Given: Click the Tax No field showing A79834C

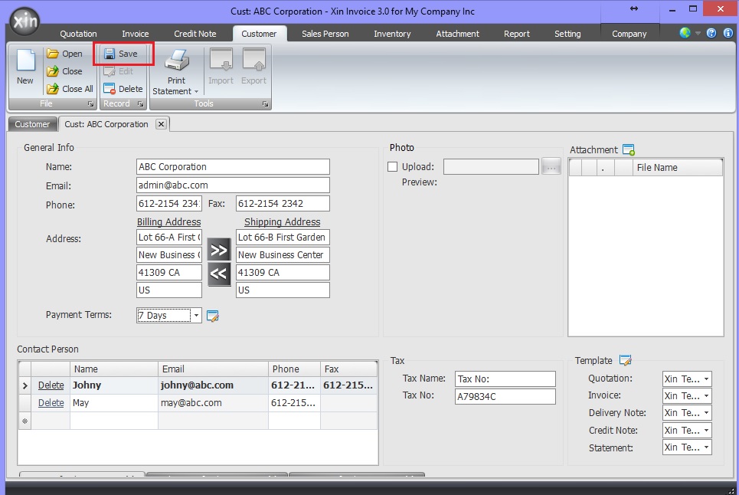Looking at the screenshot, I should (505, 396).
